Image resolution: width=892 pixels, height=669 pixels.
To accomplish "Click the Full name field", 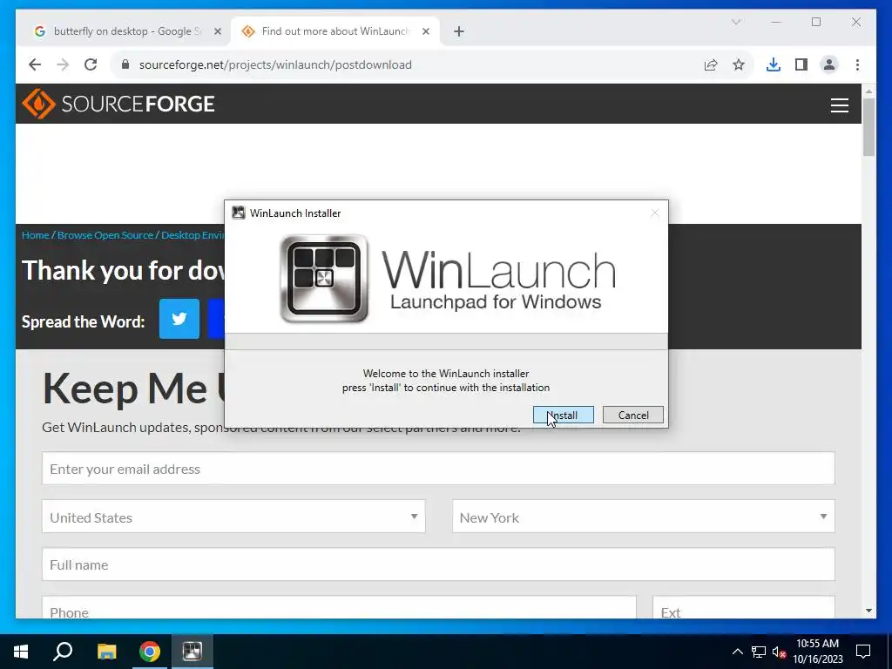I will 438,564.
